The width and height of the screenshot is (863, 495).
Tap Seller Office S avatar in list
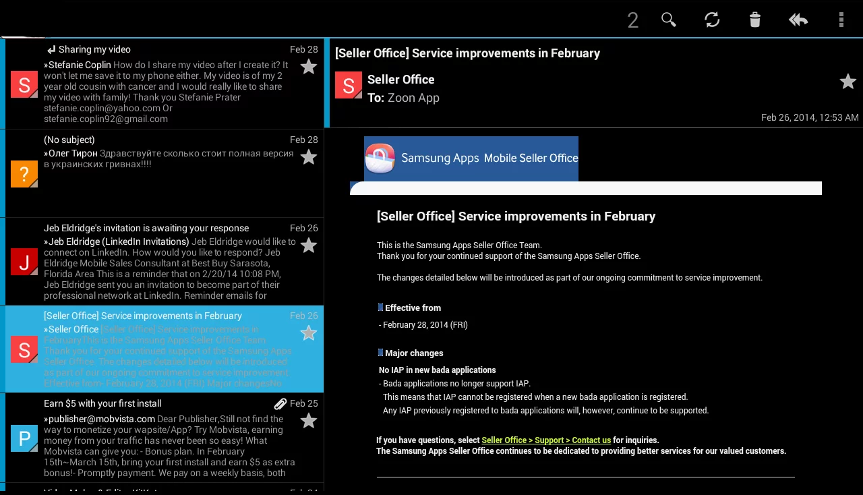(x=24, y=349)
